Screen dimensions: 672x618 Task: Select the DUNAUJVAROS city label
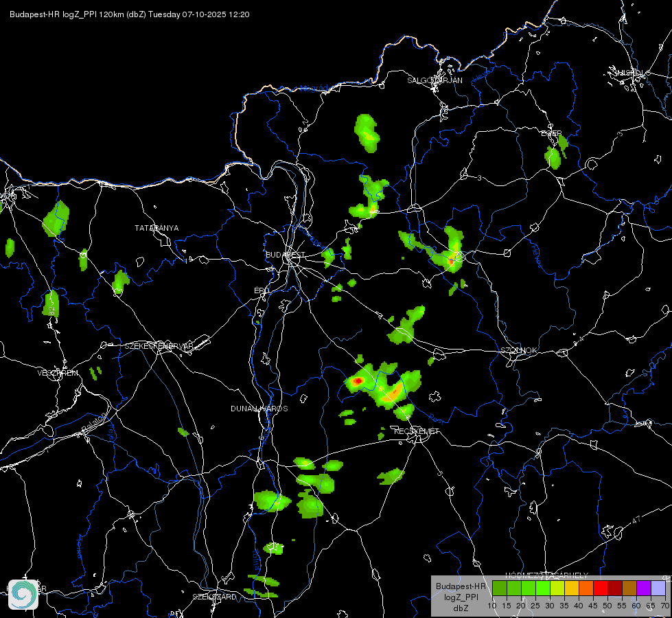259,409
